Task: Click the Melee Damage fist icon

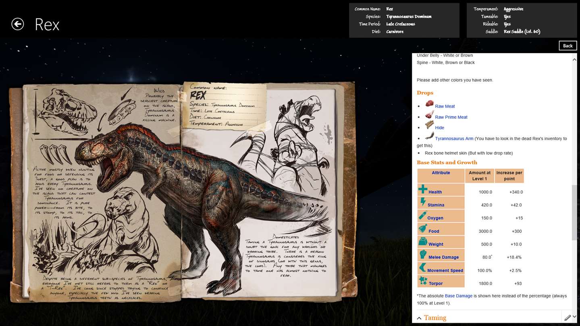Action: coord(423,254)
